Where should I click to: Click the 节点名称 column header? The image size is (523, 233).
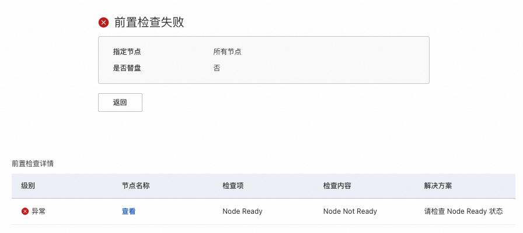[x=135, y=186]
